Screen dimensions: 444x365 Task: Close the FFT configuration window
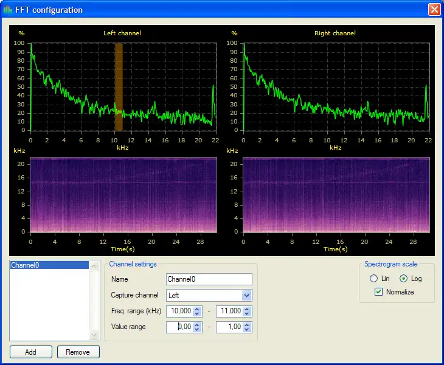click(x=434, y=10)
